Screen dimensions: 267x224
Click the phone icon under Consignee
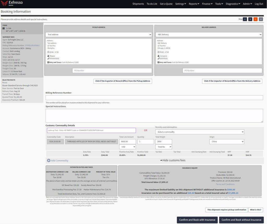click(158, 59)
